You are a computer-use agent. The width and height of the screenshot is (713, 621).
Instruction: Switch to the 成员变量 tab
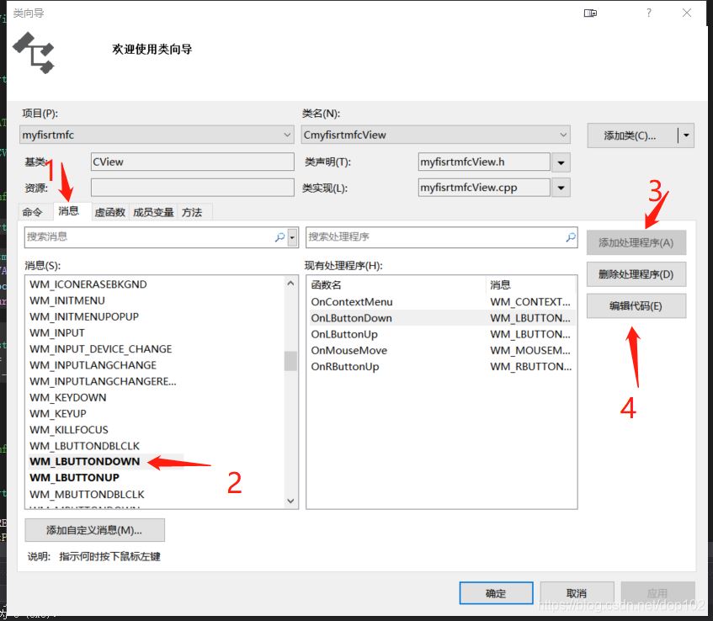(153, 212)
